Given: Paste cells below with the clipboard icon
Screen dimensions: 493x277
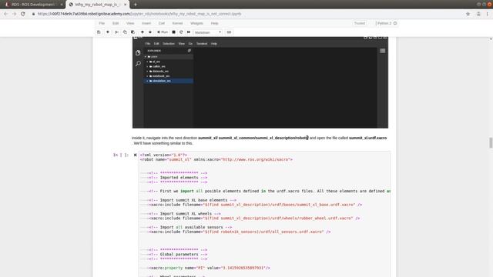Looking at the screenshot, I should pos(133,32).
